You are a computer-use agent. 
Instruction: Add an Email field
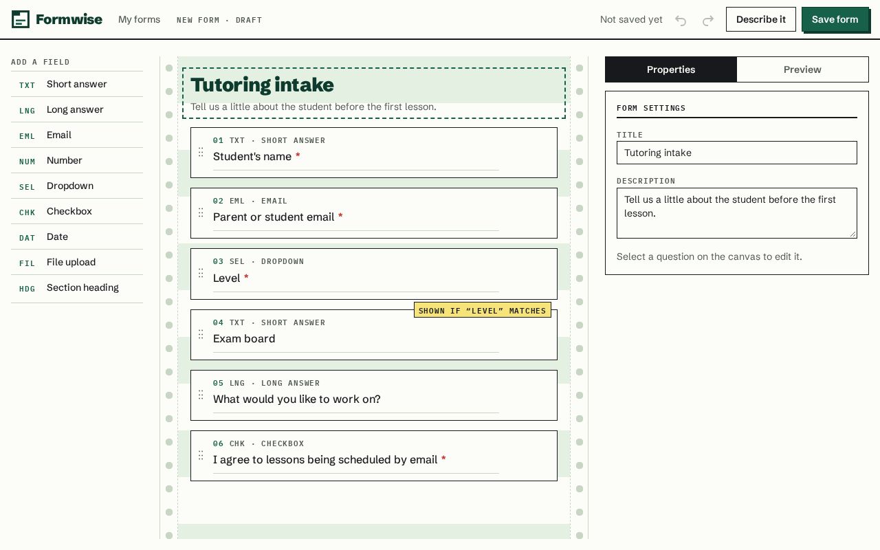click(x=77, y=135)
